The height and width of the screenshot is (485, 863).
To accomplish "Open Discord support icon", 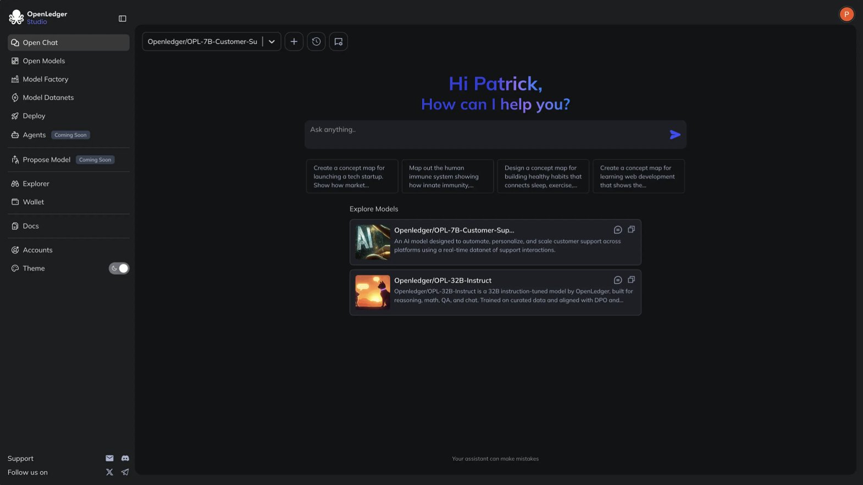I will (x=125, y=458).
